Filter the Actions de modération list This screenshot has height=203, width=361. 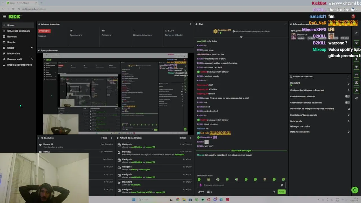pos(183,138)
